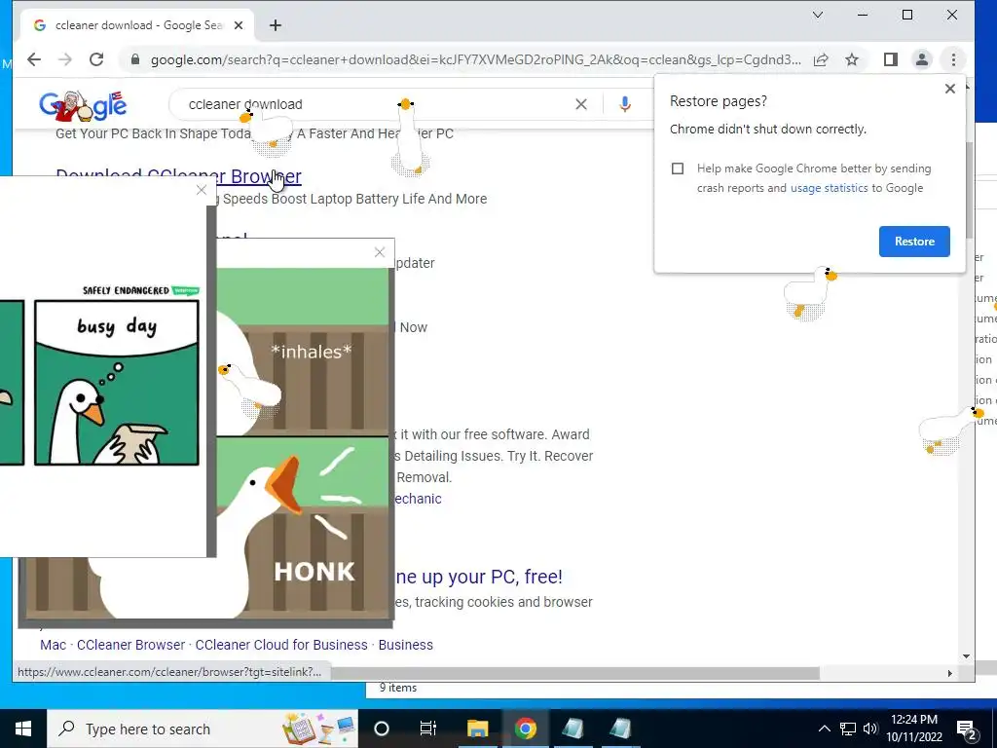This screenshot has width=997, height=748.
Task: Close the ccleaner download tab
Action: click(239, 25)
